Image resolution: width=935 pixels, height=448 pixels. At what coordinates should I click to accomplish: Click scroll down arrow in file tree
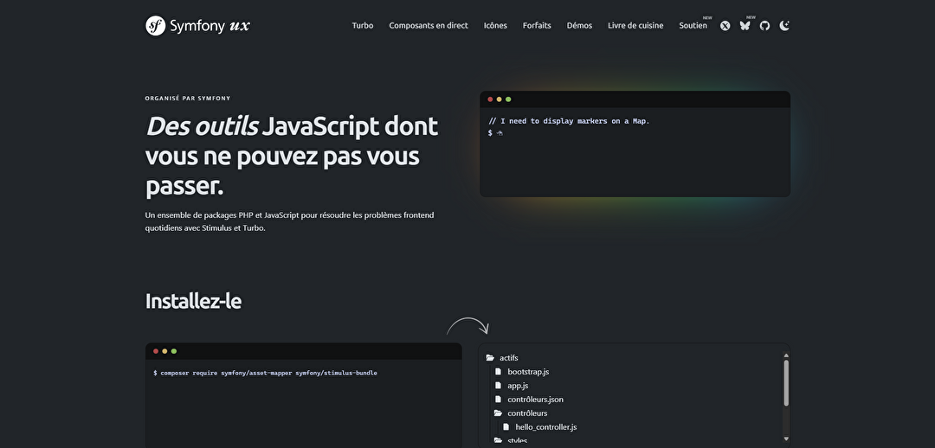(786, 439)
